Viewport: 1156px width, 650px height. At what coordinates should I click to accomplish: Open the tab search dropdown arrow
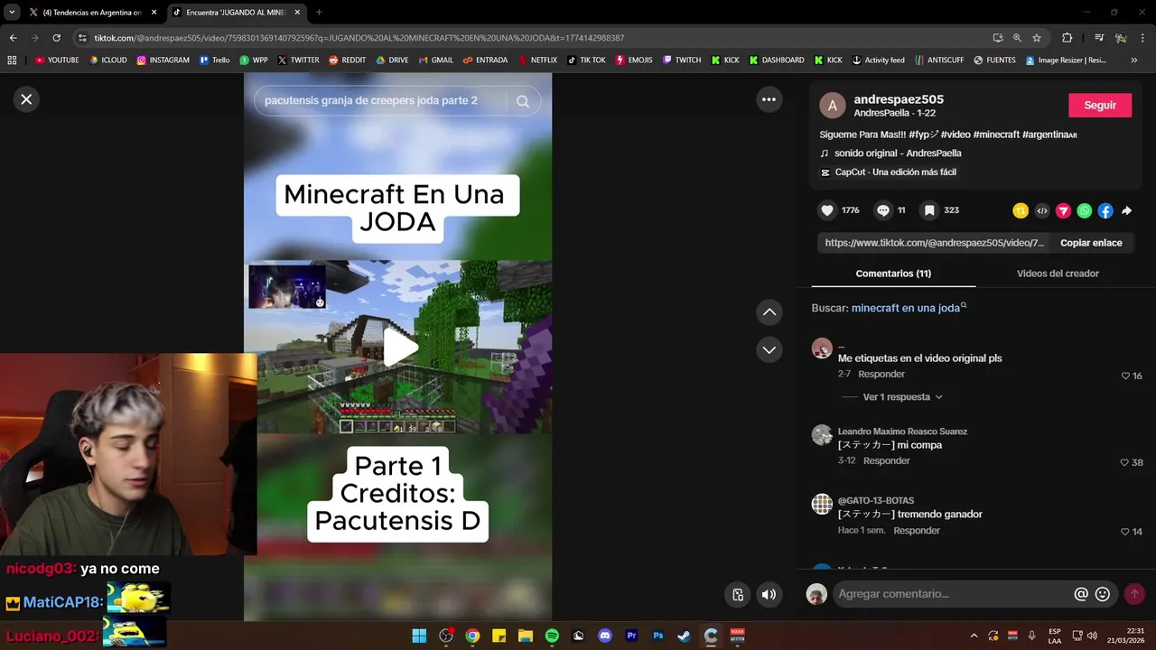point(12,13)
